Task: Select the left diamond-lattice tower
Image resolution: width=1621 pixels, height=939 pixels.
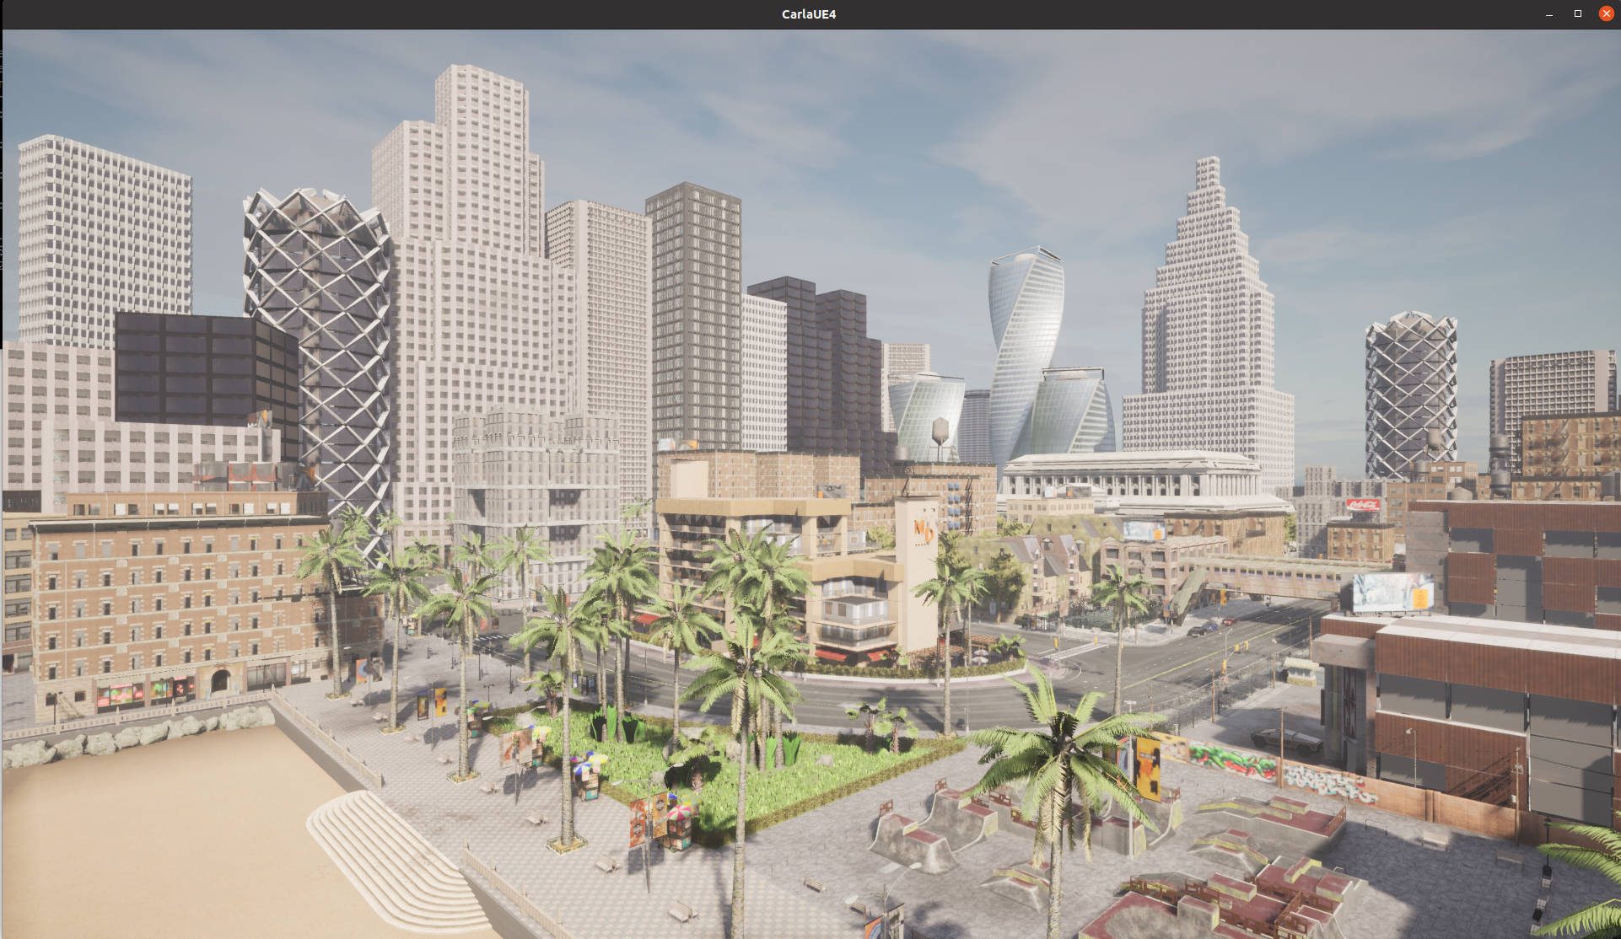Action: [320, 337]
